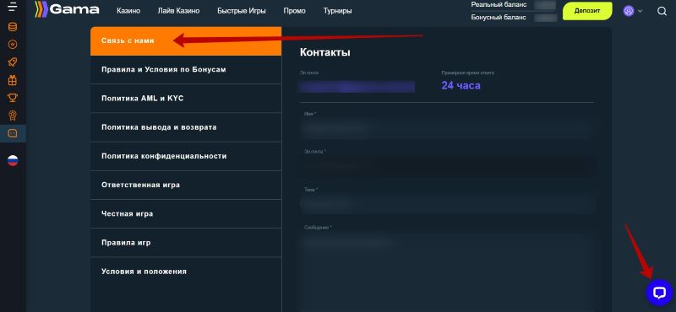The image size is (676, 312).
Task: Open Ответственная игра section
Action: click(x=186, y=185)
